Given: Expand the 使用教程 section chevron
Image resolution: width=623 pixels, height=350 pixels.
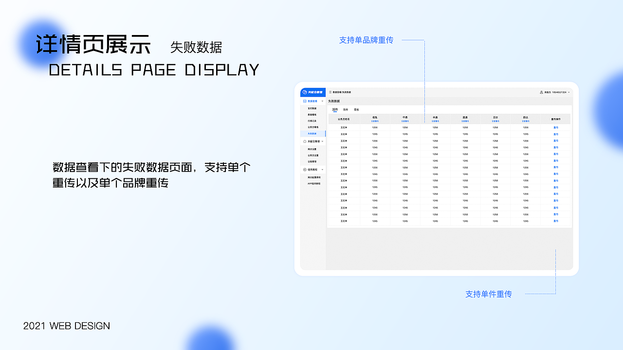Looking at the screenshot, I should click(322, 169).
